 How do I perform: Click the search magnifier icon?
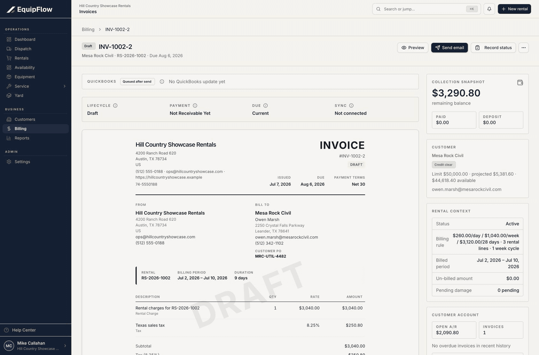379,9
